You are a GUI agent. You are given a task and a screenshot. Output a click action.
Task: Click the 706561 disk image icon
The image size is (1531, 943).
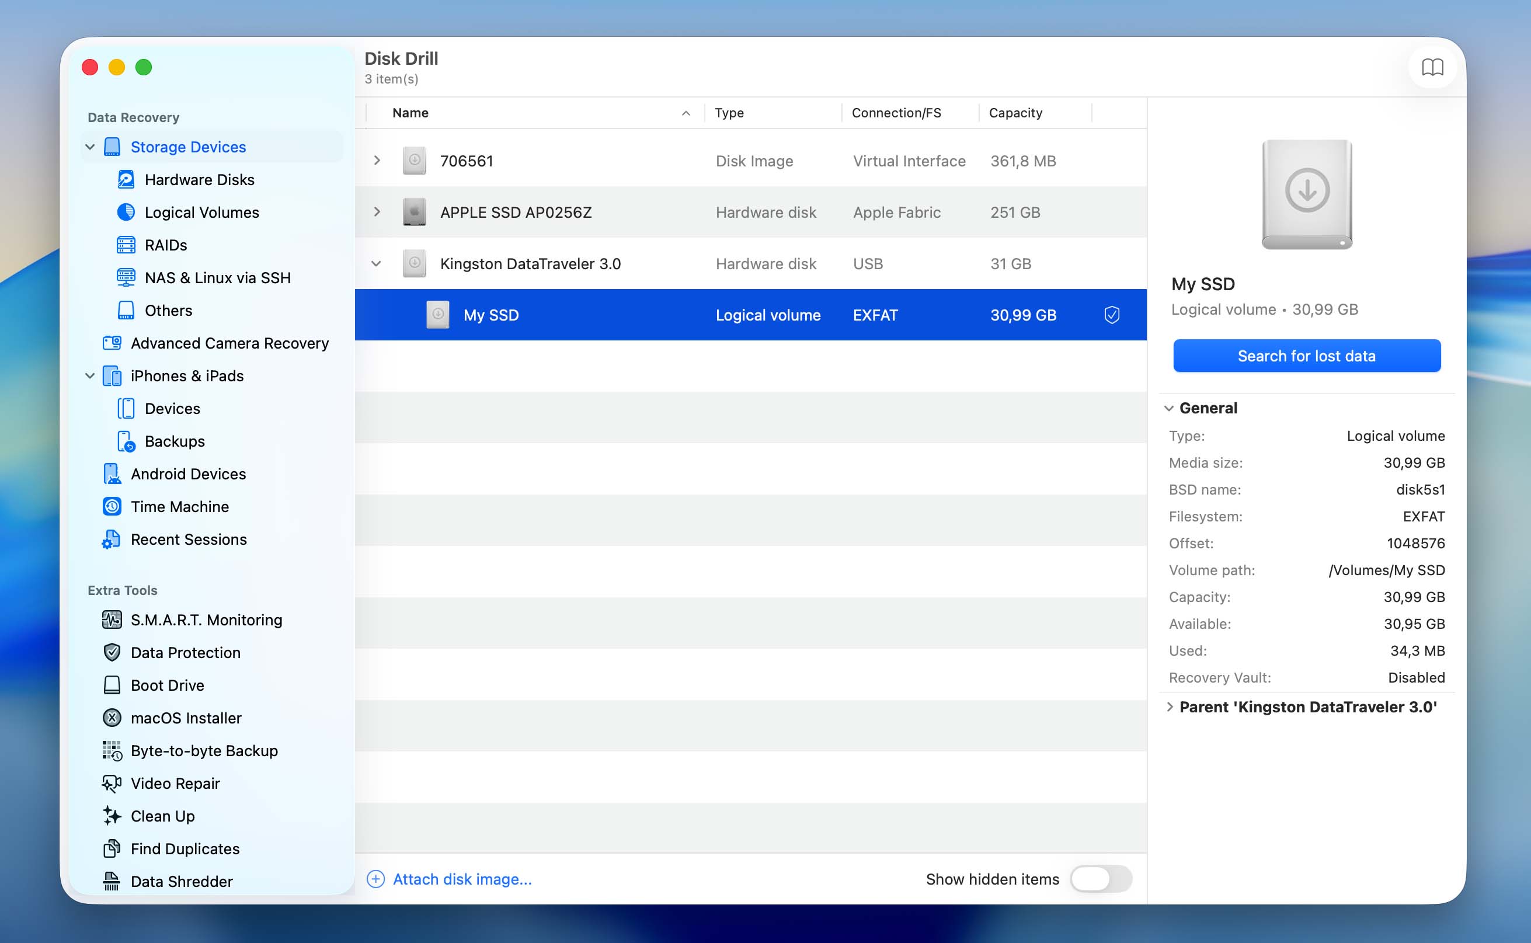point(414,161)
